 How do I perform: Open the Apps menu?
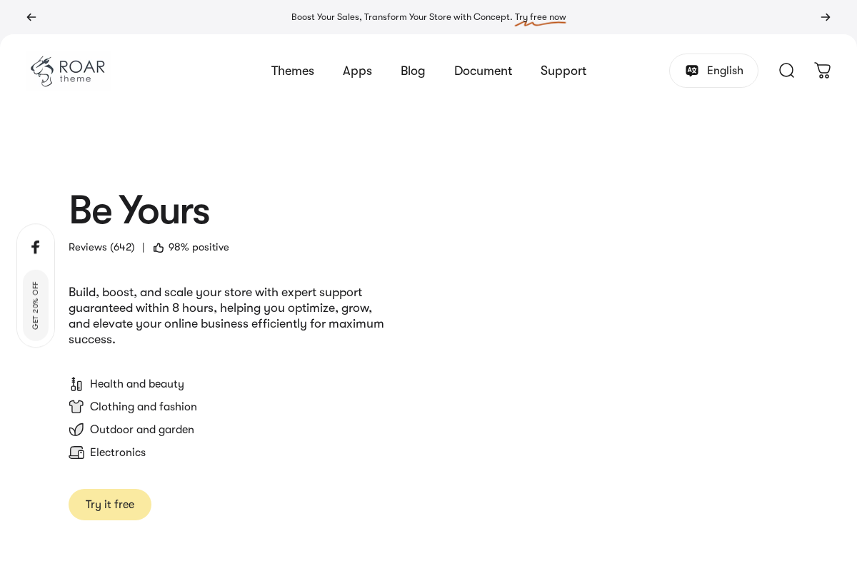tap(357, 71)
